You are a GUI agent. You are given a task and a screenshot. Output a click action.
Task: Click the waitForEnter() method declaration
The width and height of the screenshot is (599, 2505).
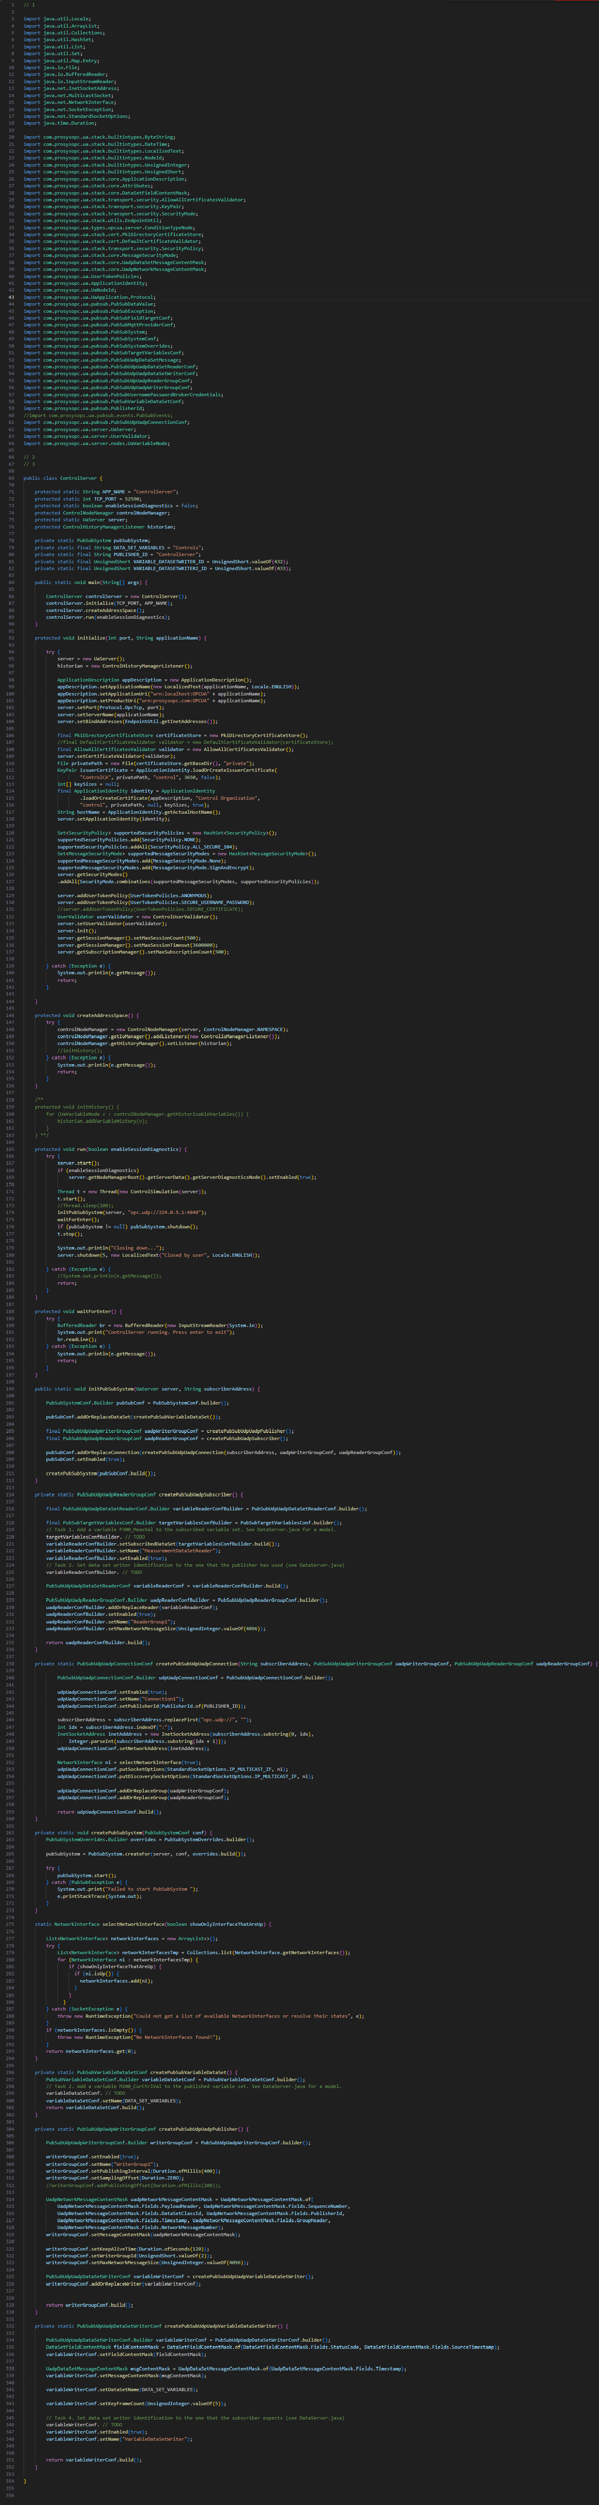(x=79, y=1311)
